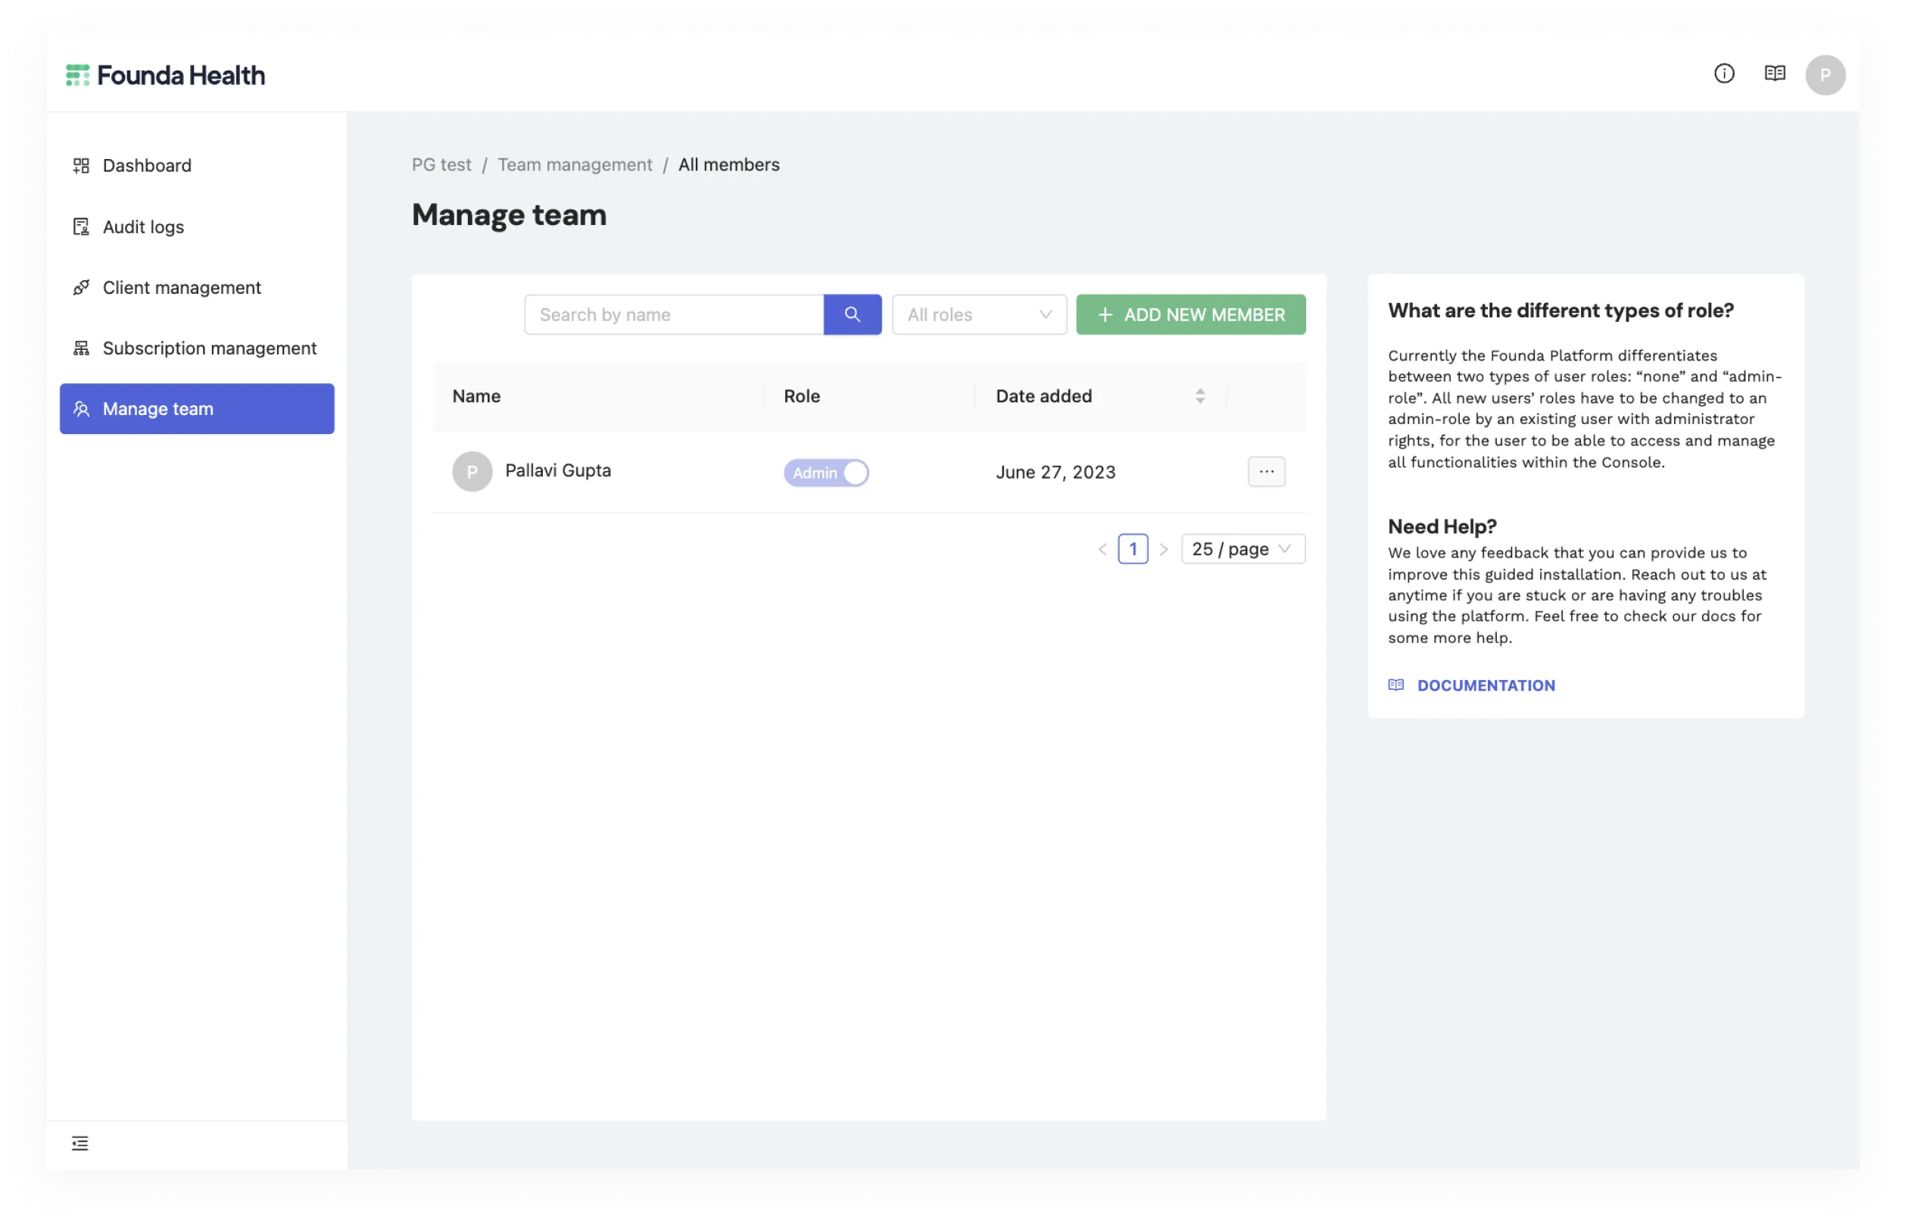This screenshot has width=1905, height=1227.
Task: Open the All roles filter dropdown
Action: (979, 314)
